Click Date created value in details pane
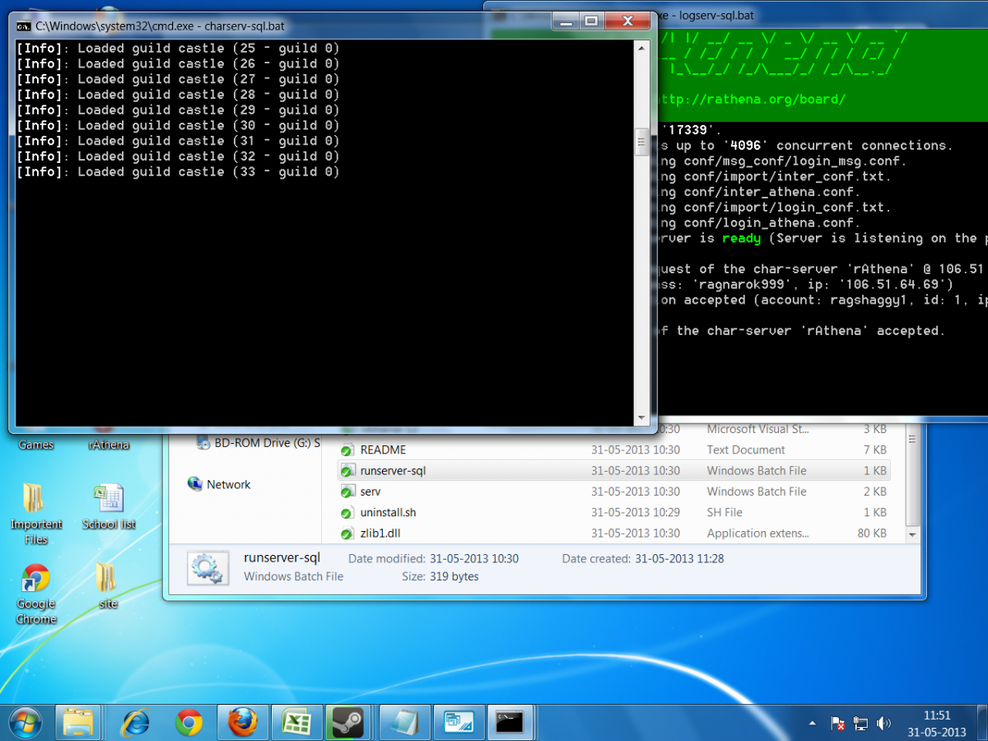Screen dimensions: 988x741 (x=679, y=558)
